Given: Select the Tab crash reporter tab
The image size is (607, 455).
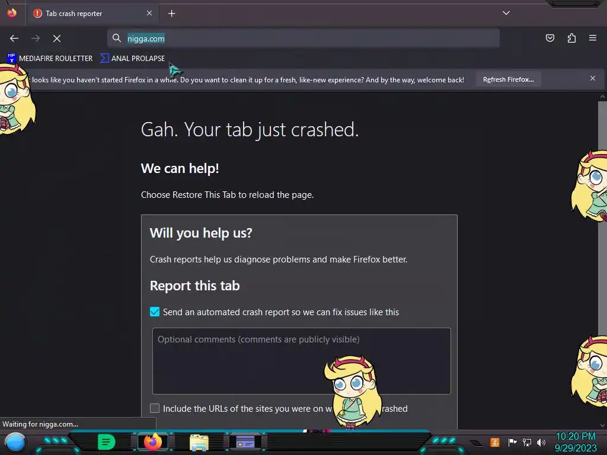Looking at the screenshot, I should 93,14.
